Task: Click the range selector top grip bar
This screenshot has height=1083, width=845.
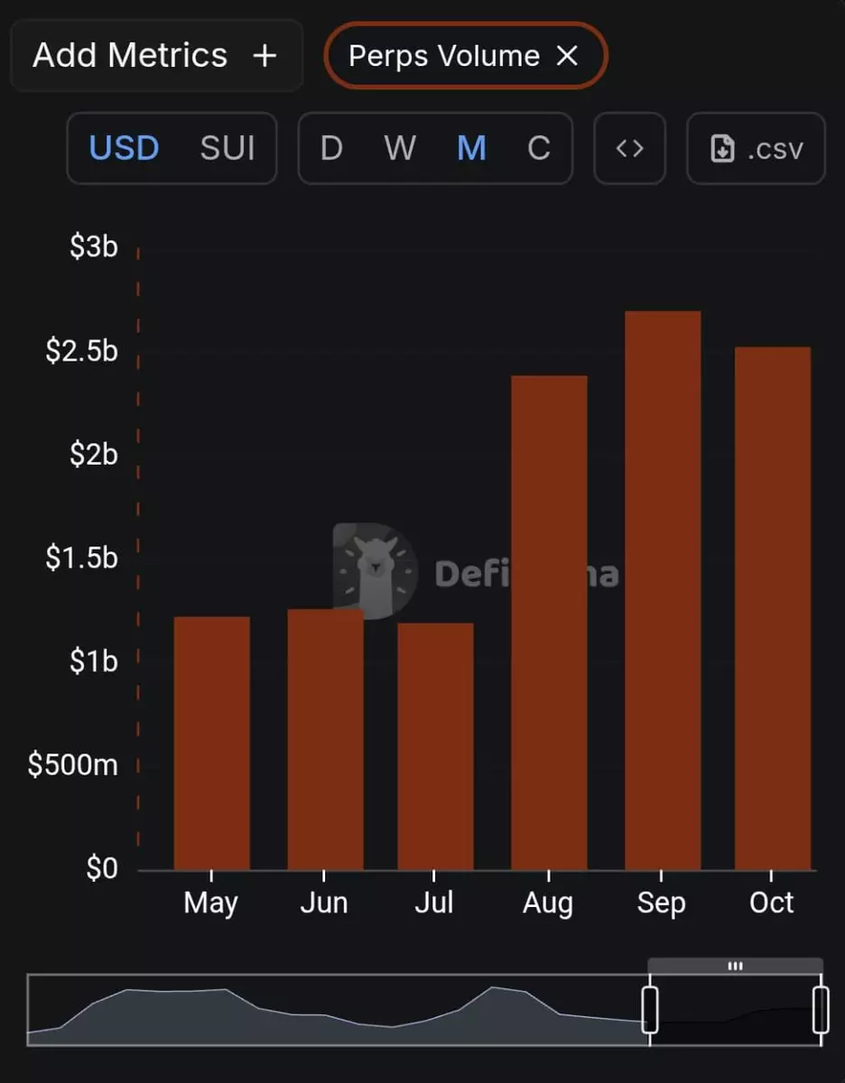Action: point(735,966)
